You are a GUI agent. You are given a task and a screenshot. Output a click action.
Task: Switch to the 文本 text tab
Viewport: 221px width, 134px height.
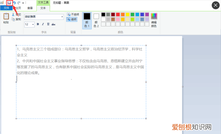tap(43, 8)
